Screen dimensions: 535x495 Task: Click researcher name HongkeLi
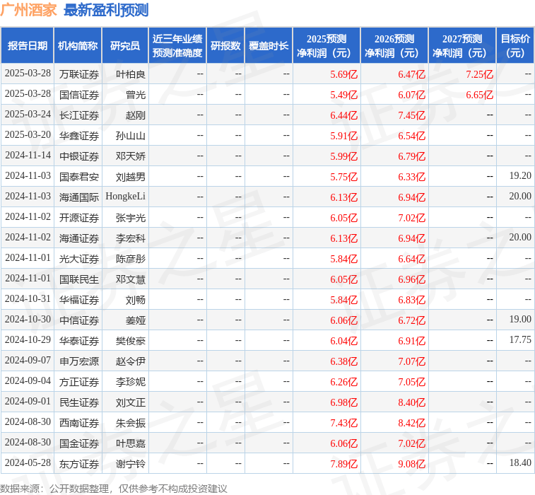coord(126,197)
